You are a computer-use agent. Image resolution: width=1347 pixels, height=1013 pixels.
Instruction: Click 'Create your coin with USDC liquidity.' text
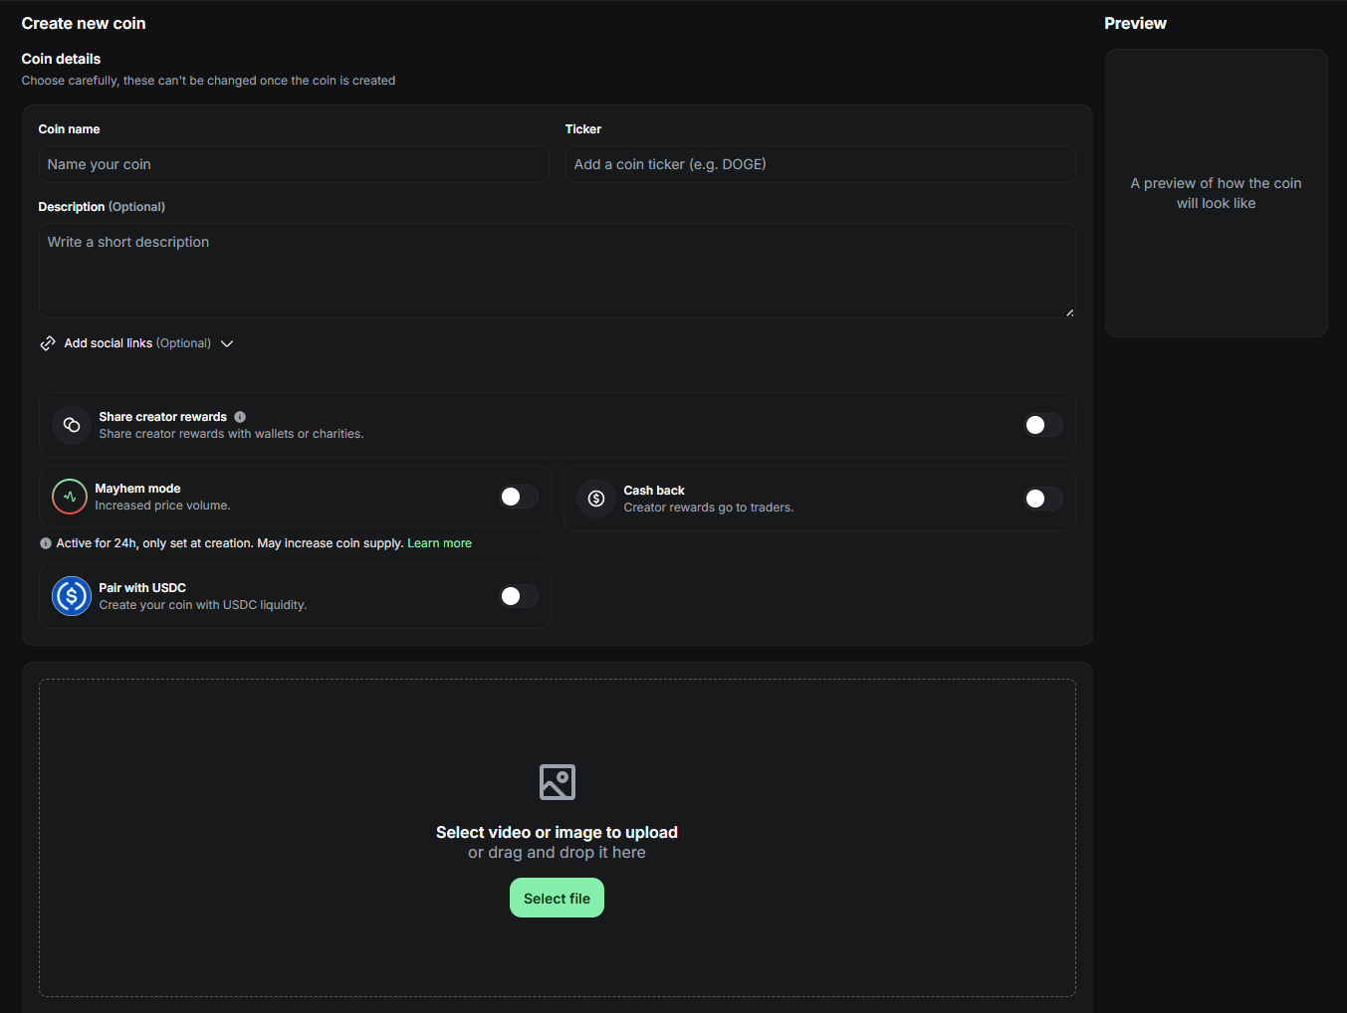click(x=203, y=605)
